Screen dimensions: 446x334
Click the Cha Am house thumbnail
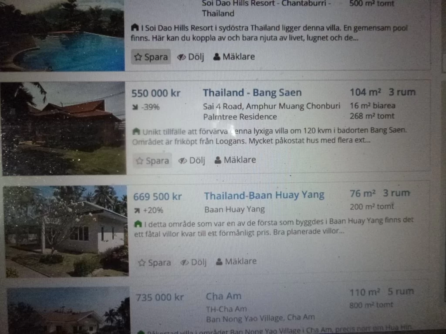69,311
